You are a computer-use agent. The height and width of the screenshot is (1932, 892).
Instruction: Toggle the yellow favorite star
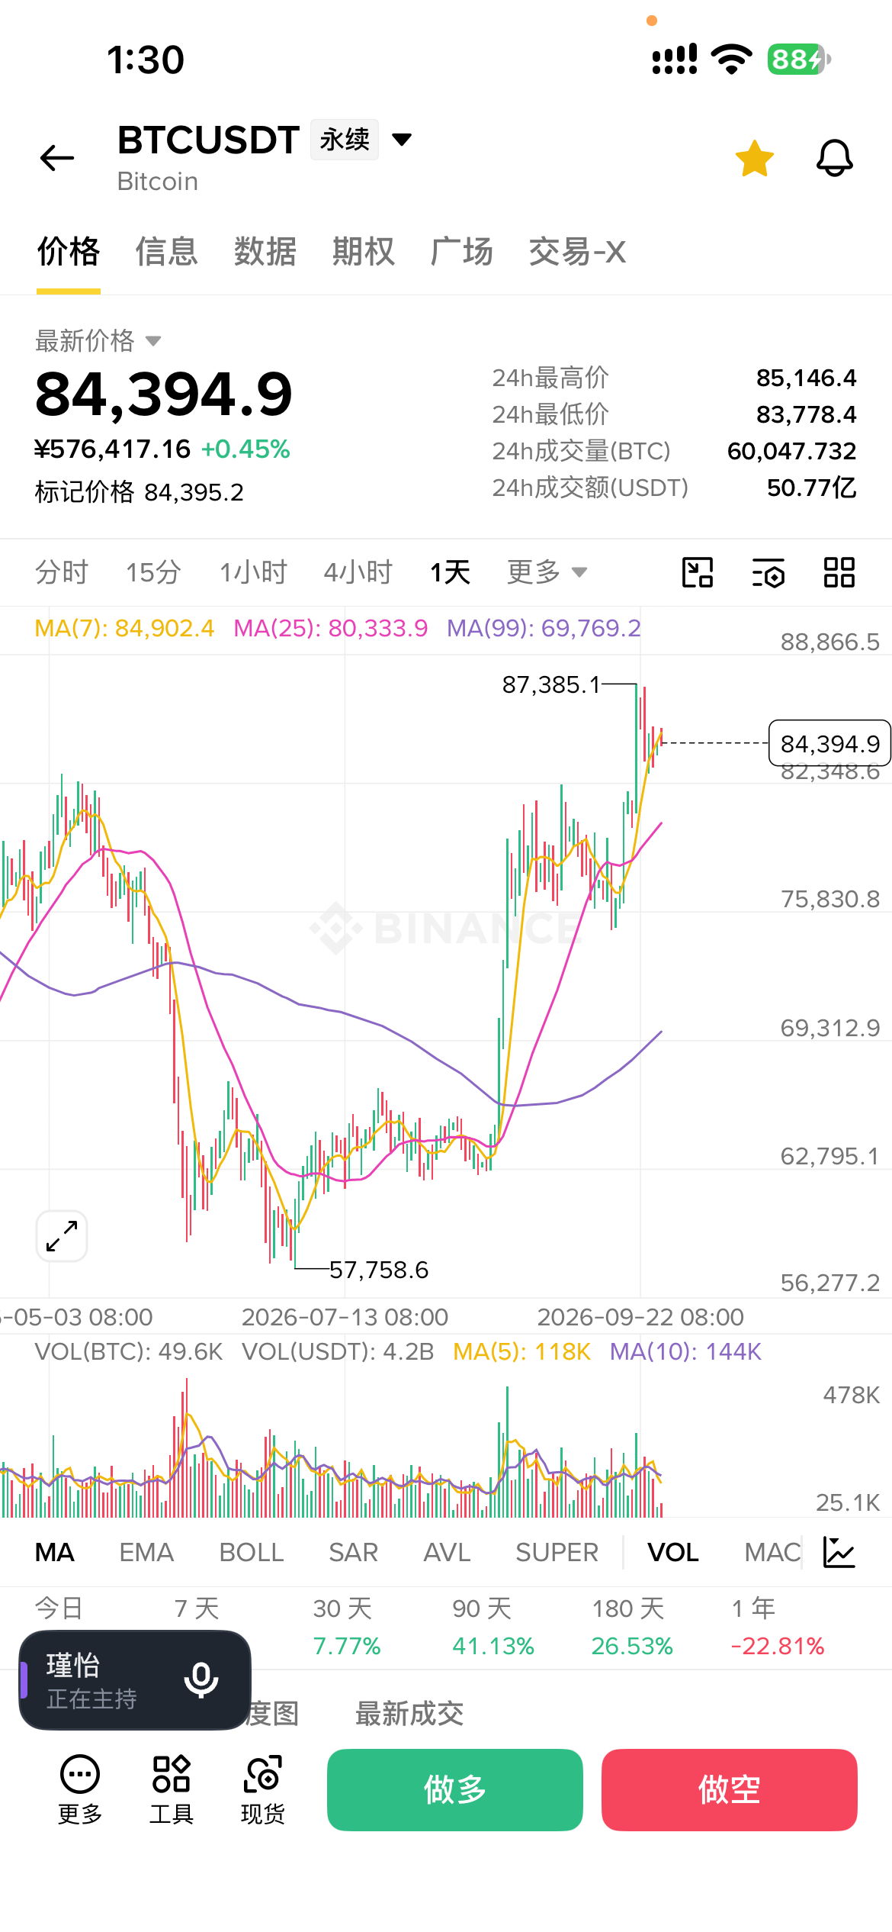click(755, 159)
